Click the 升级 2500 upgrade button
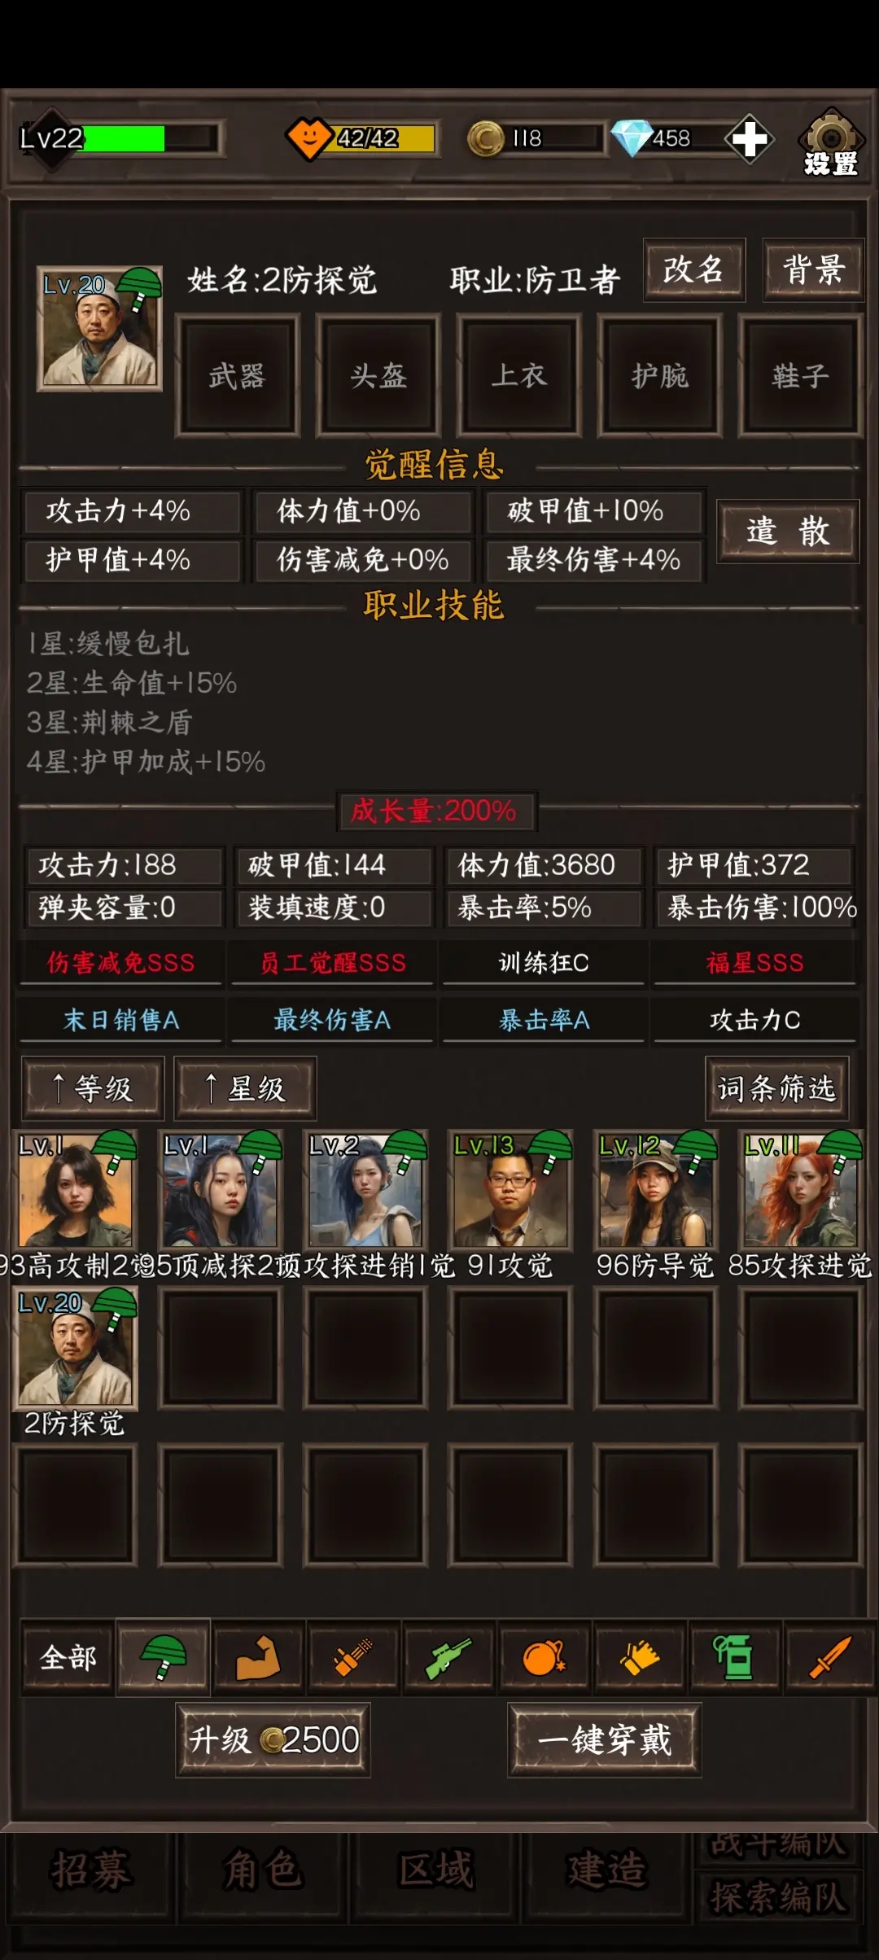This screenshot has width=879, height=1960. point(273,1740)
